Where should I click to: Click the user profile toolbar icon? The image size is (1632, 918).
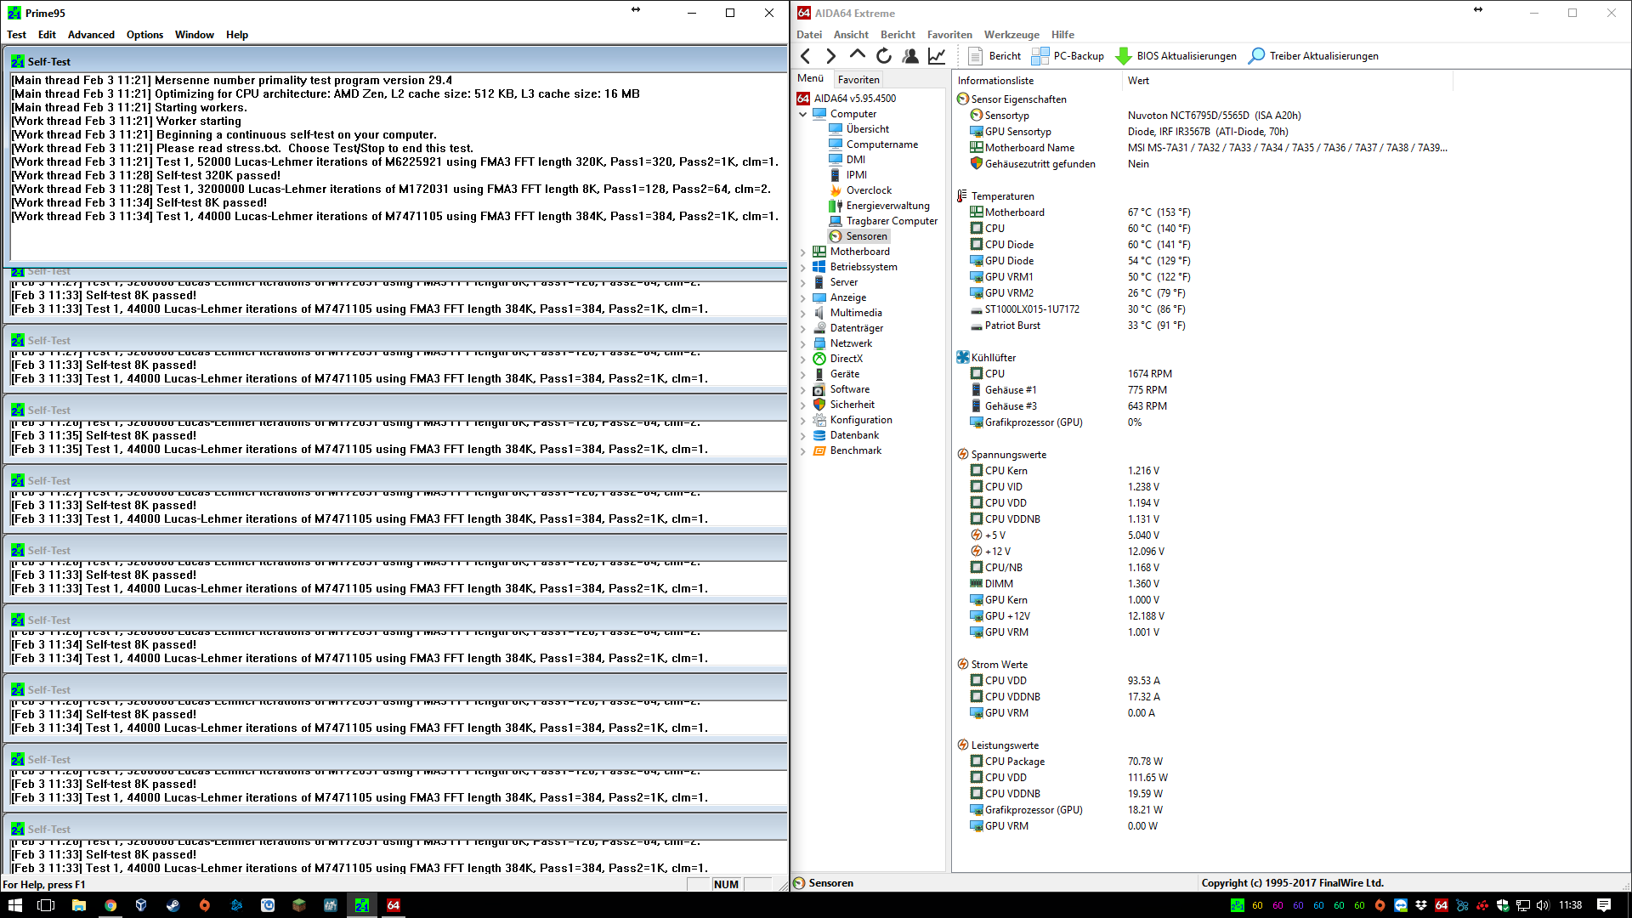(910, 56)
